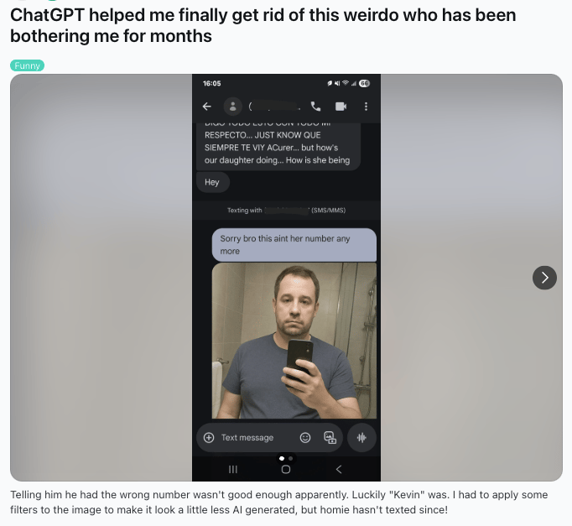572x526 pixels.
Task: Tap the video call icon
Action: click(341, 107)
